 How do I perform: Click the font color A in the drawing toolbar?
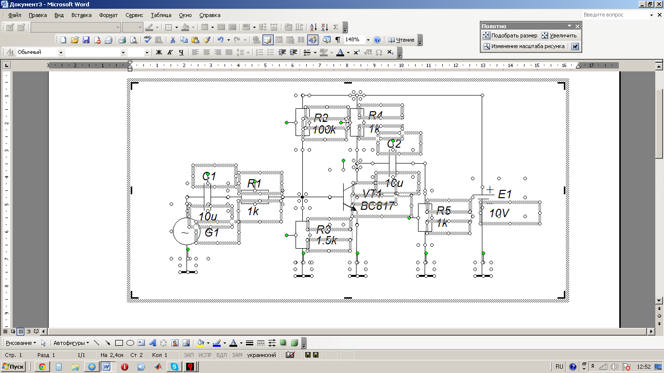click(233, 342)
